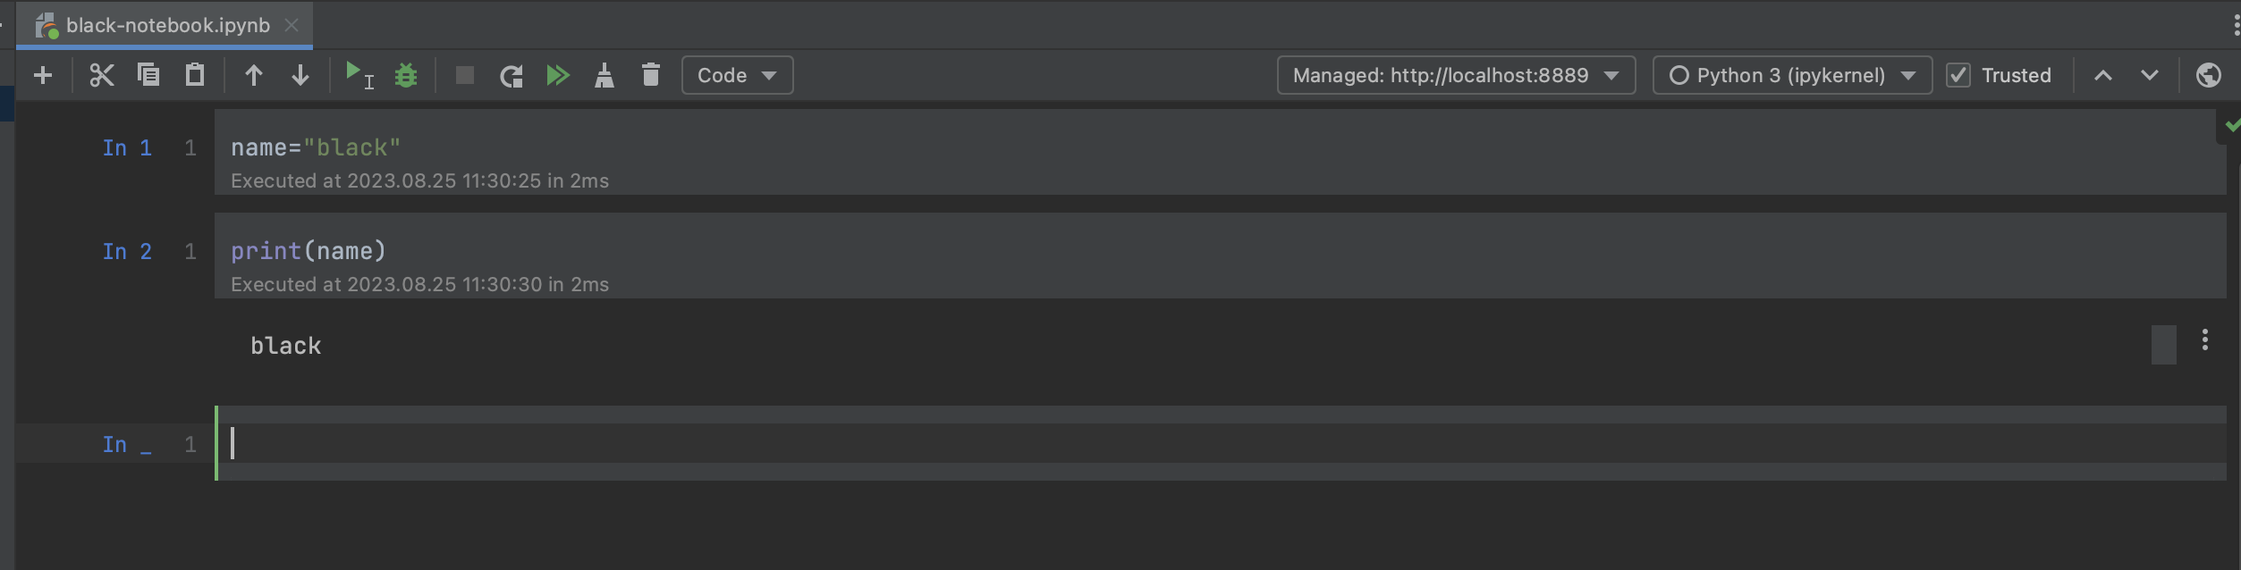Run cell and select below
The width and height of the screenshot is (2241, 570).
tap(359, 75)
